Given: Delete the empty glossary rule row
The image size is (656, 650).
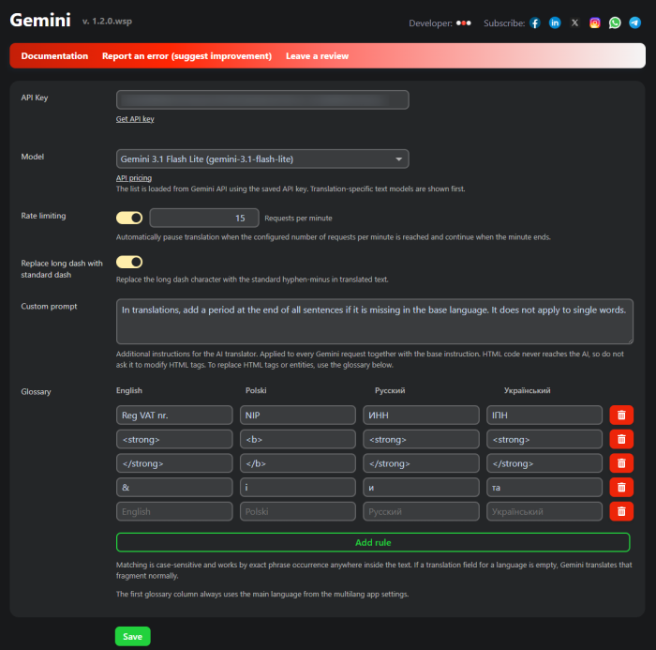Looking at the screenshot, I should pyautogui.click(x=621, y=511).
